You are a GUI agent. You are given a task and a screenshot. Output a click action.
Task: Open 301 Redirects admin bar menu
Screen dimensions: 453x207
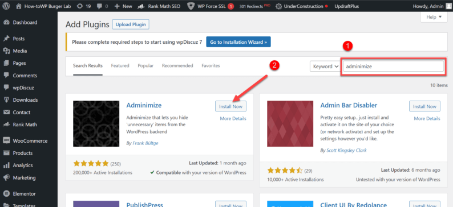[x=255, y=6]
